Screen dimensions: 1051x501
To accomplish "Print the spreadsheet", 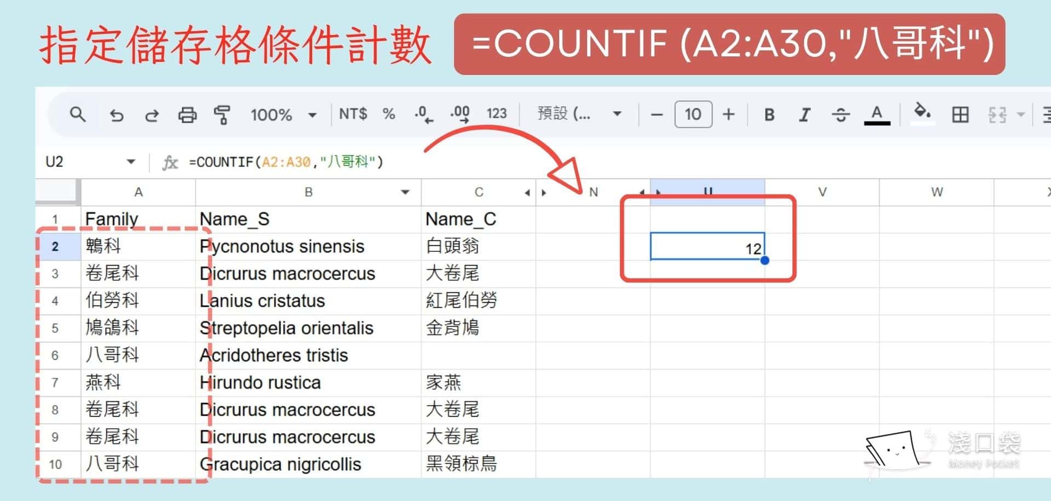I will 187,115.
